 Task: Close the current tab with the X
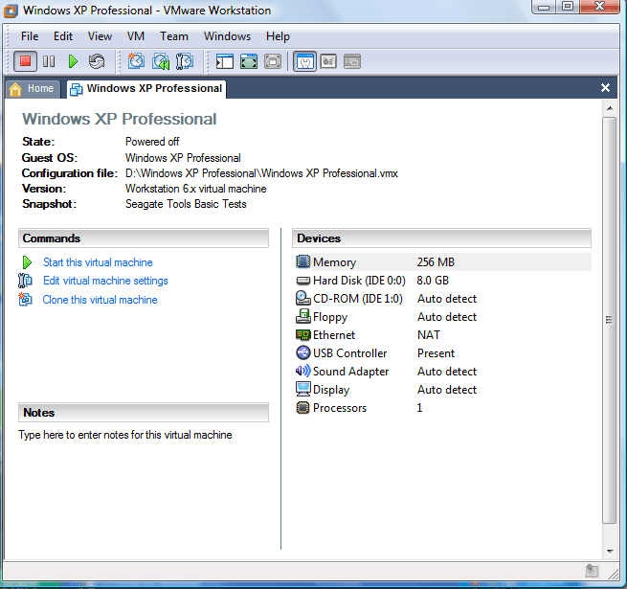click(x=605, y=87)
